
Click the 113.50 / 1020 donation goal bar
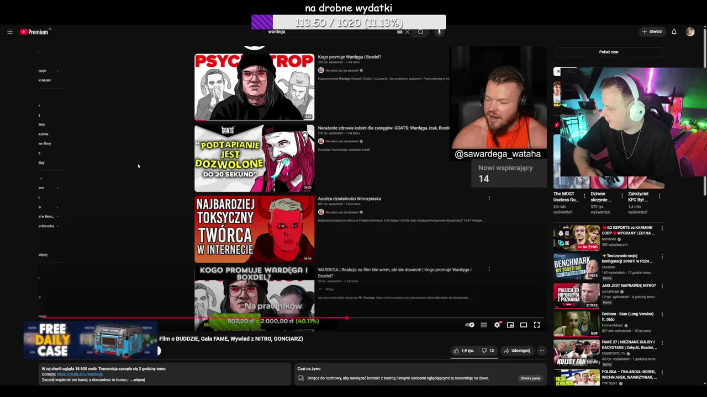pyautogui.click(x=349, y=22)
